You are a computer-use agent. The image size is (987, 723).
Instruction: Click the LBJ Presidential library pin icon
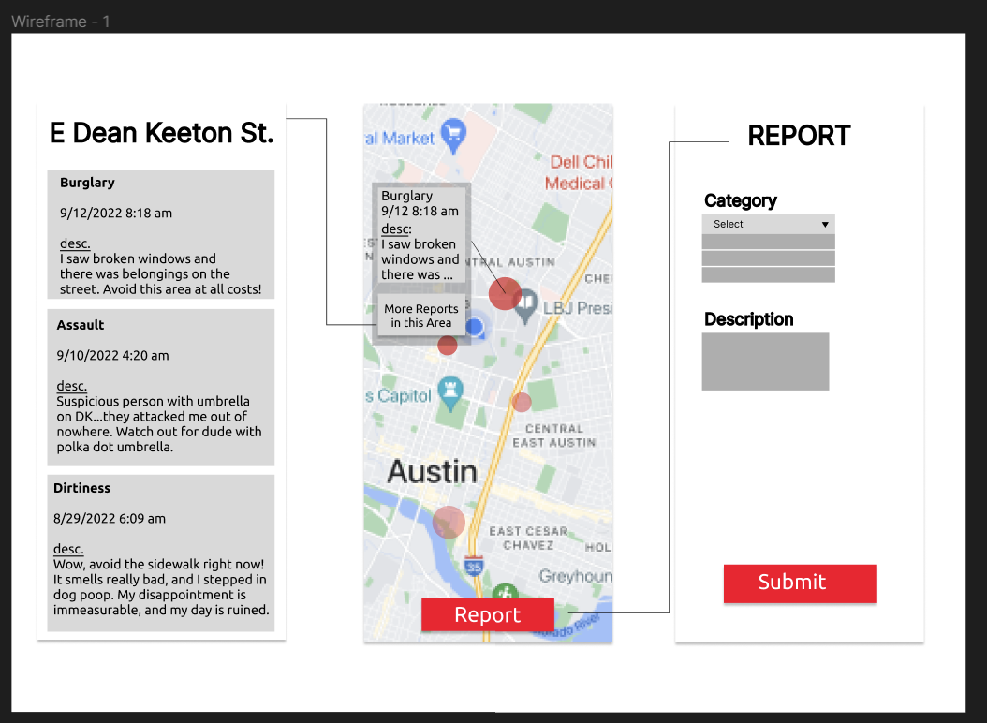pos(525,305)
